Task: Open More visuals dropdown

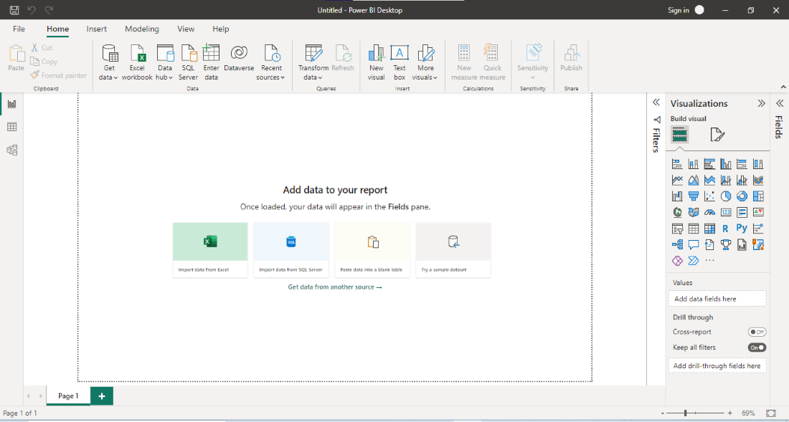Action: pyautogui.click(x=425, y=62)
